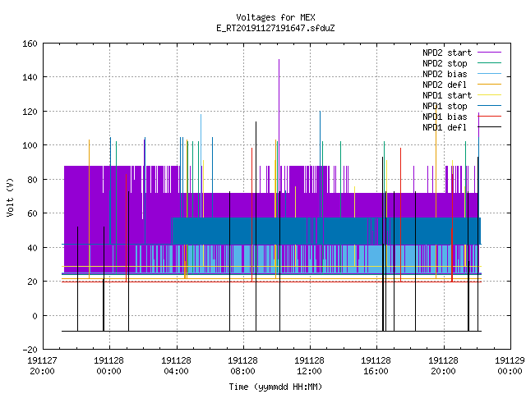
Task: Click the 191128 12:00 x-axis tick label
Action: (309, 366)
